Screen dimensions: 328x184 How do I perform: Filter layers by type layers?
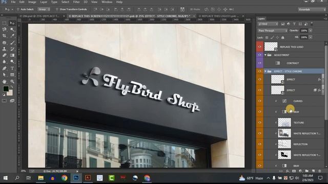tap(294, 24)
